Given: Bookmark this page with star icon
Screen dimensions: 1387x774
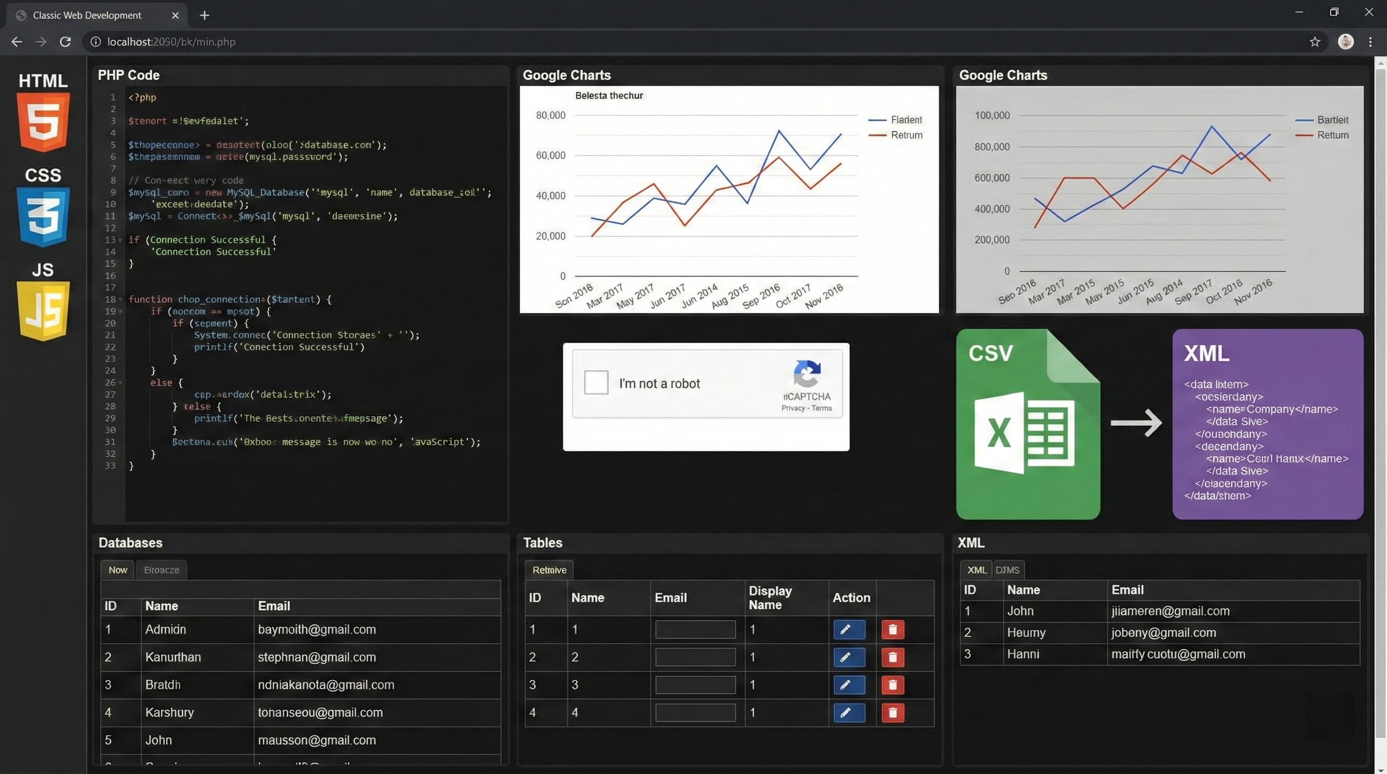Looking at the screenshot, I should 1314,42.
